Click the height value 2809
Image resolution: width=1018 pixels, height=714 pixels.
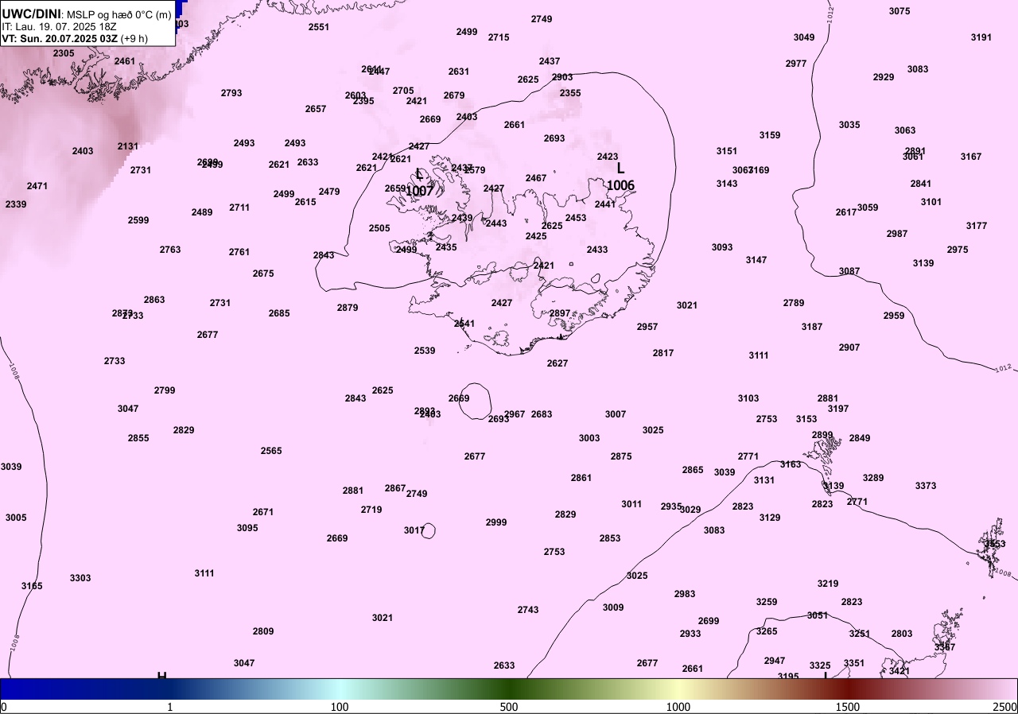[263, 631]
